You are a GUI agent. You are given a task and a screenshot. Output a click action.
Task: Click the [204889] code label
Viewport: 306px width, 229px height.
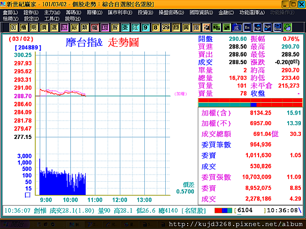(x=28, y=48)
